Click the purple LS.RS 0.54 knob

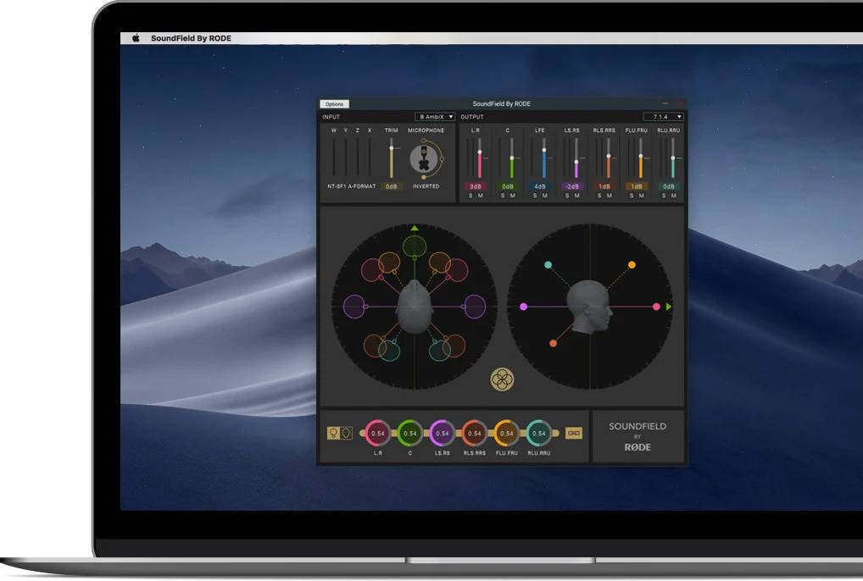click(x=442, y=433)
